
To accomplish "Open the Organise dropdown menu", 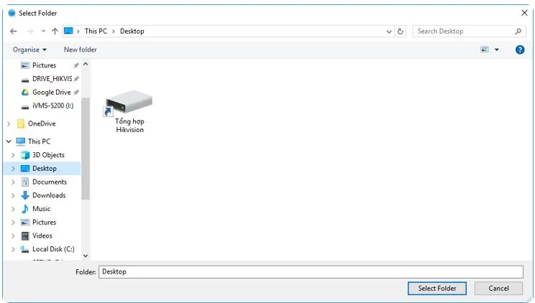I will (x=29, y=50).
